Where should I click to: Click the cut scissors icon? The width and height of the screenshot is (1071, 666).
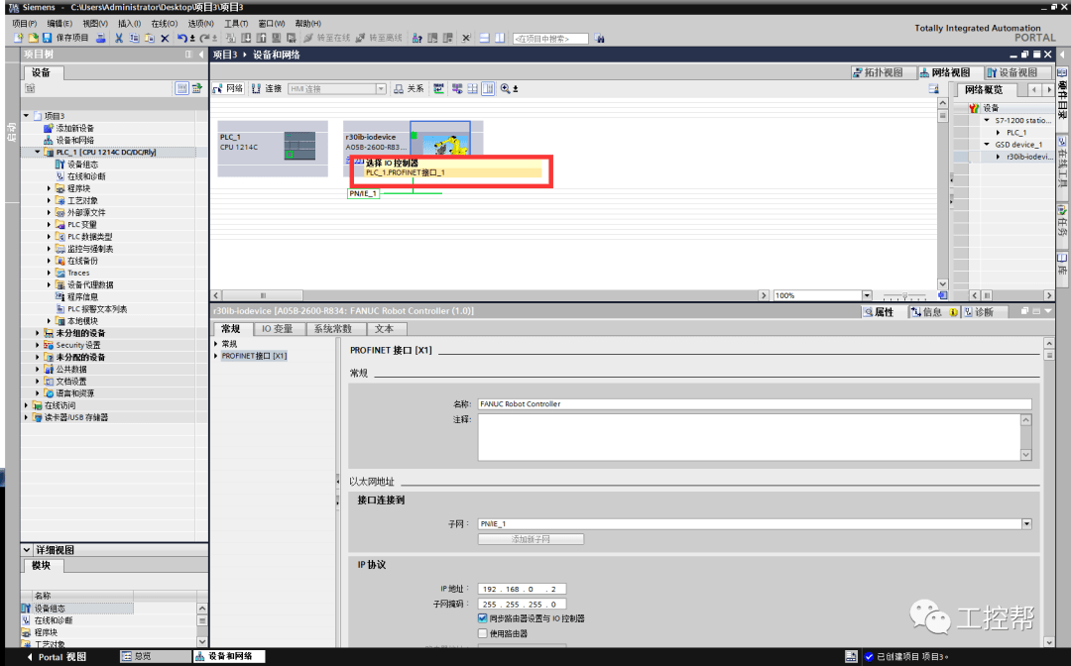[119, 39]
